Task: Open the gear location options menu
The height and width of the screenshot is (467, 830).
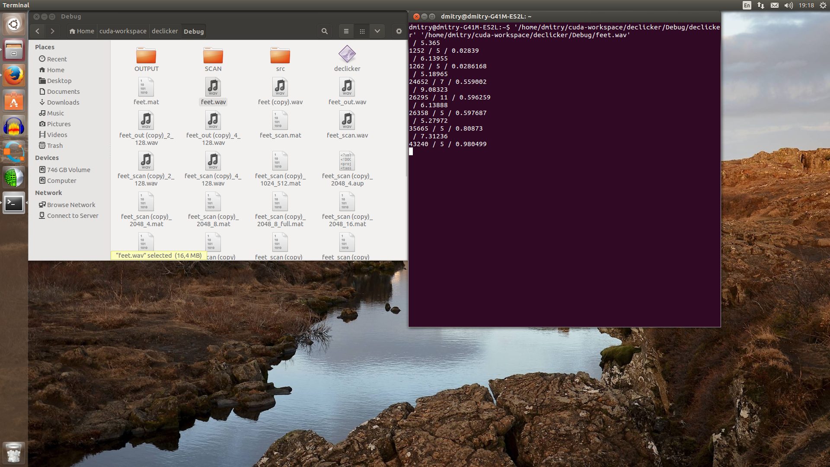Action: pos(399,31)
